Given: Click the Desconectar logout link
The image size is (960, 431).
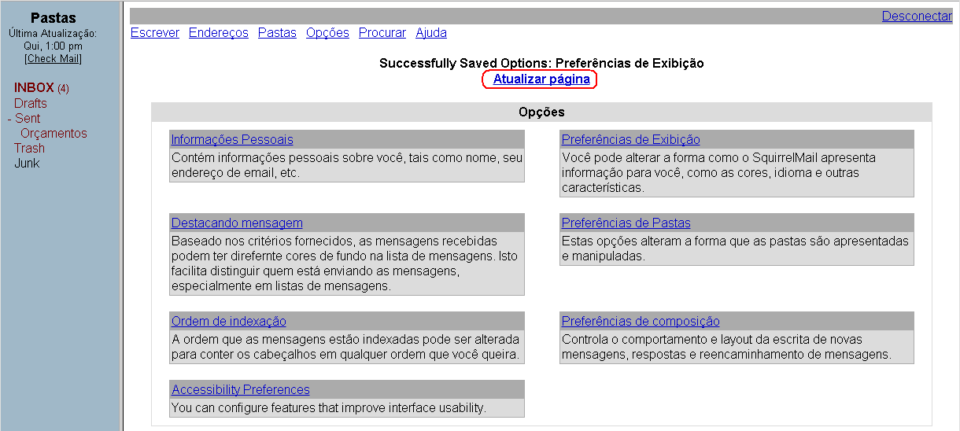Looking at the screenshot, I should [x=916, y=17].
